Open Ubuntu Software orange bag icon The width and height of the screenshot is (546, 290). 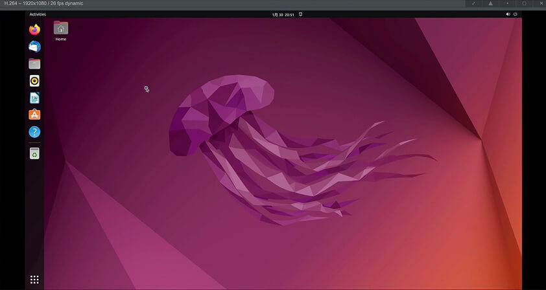(x=34, y=115)
